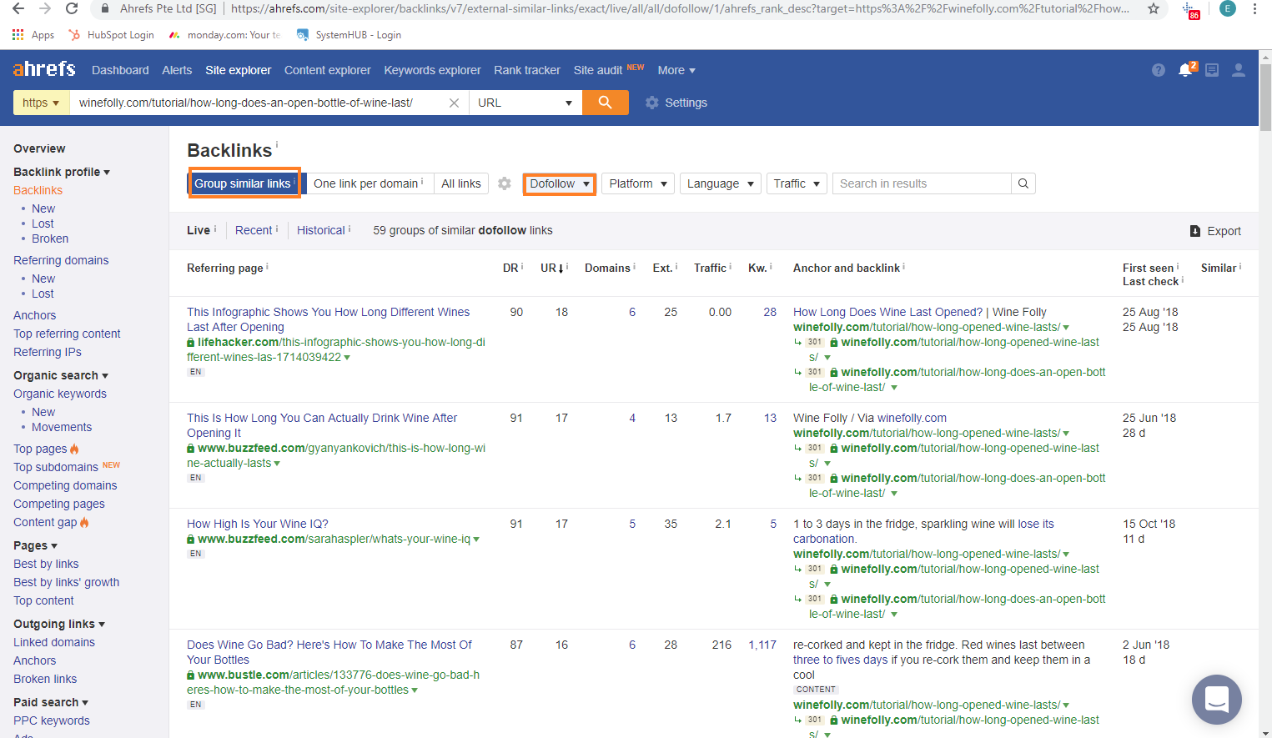Open the Traffic filter dropdown
This screenshot has height=738, width=1272.
click(x=797, y=183)
